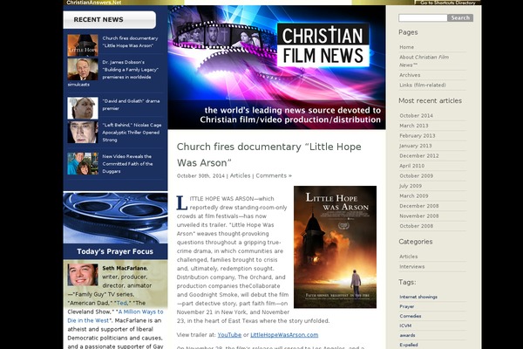
Task: Open the December 2012 archive
Action: 419,155
